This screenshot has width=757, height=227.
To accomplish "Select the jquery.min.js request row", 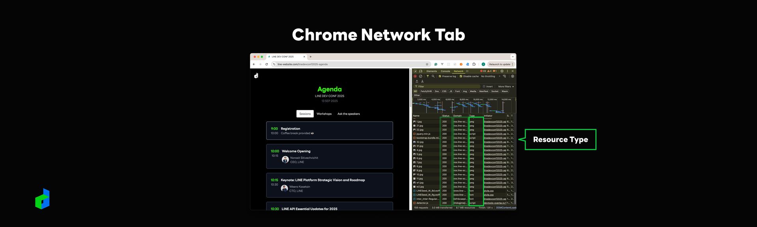I will tap(463, 134).
